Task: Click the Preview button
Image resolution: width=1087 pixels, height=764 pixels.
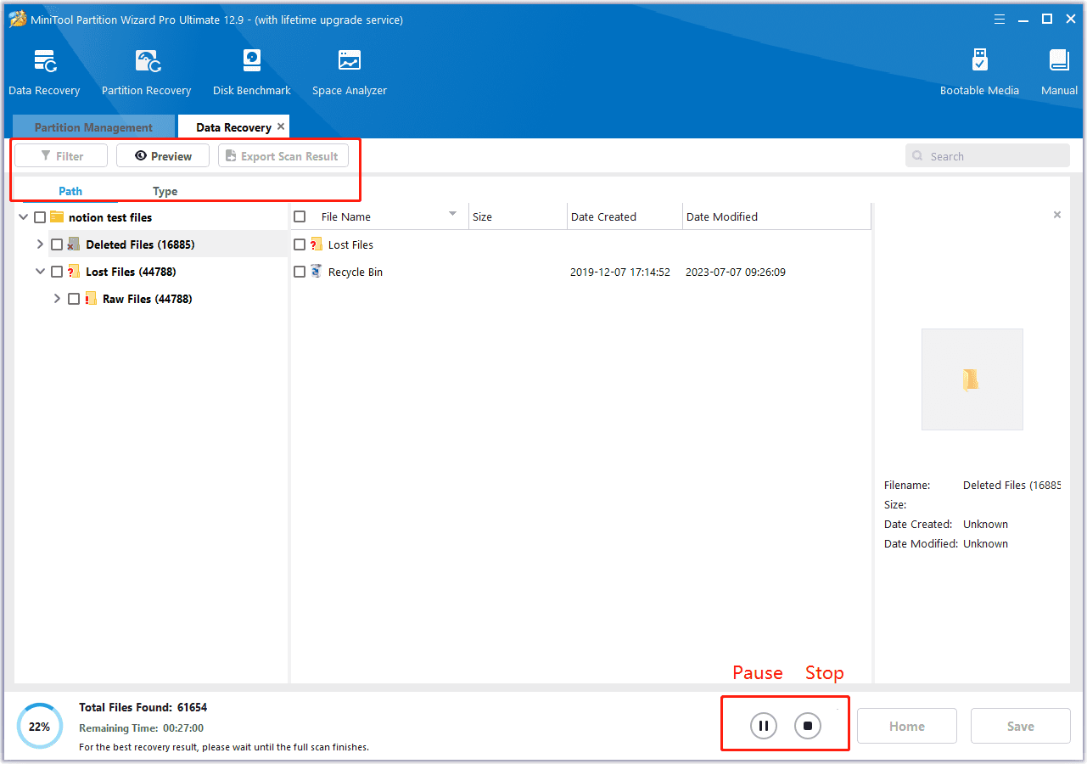Action: tap(163, 156)
